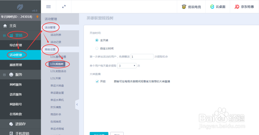Open LOL奖励活动 in the submenu

(58, 71)
